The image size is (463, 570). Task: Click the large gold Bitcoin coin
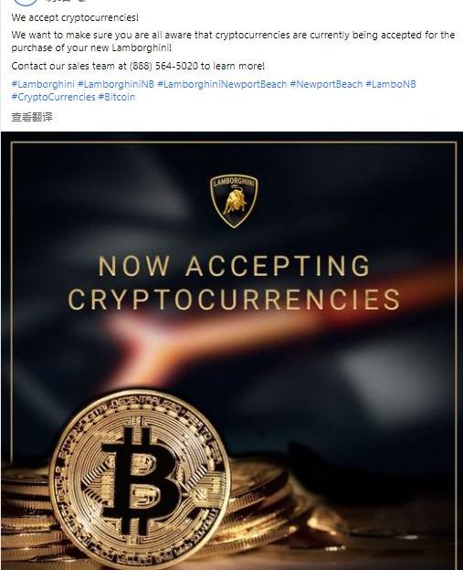(141, 480)
